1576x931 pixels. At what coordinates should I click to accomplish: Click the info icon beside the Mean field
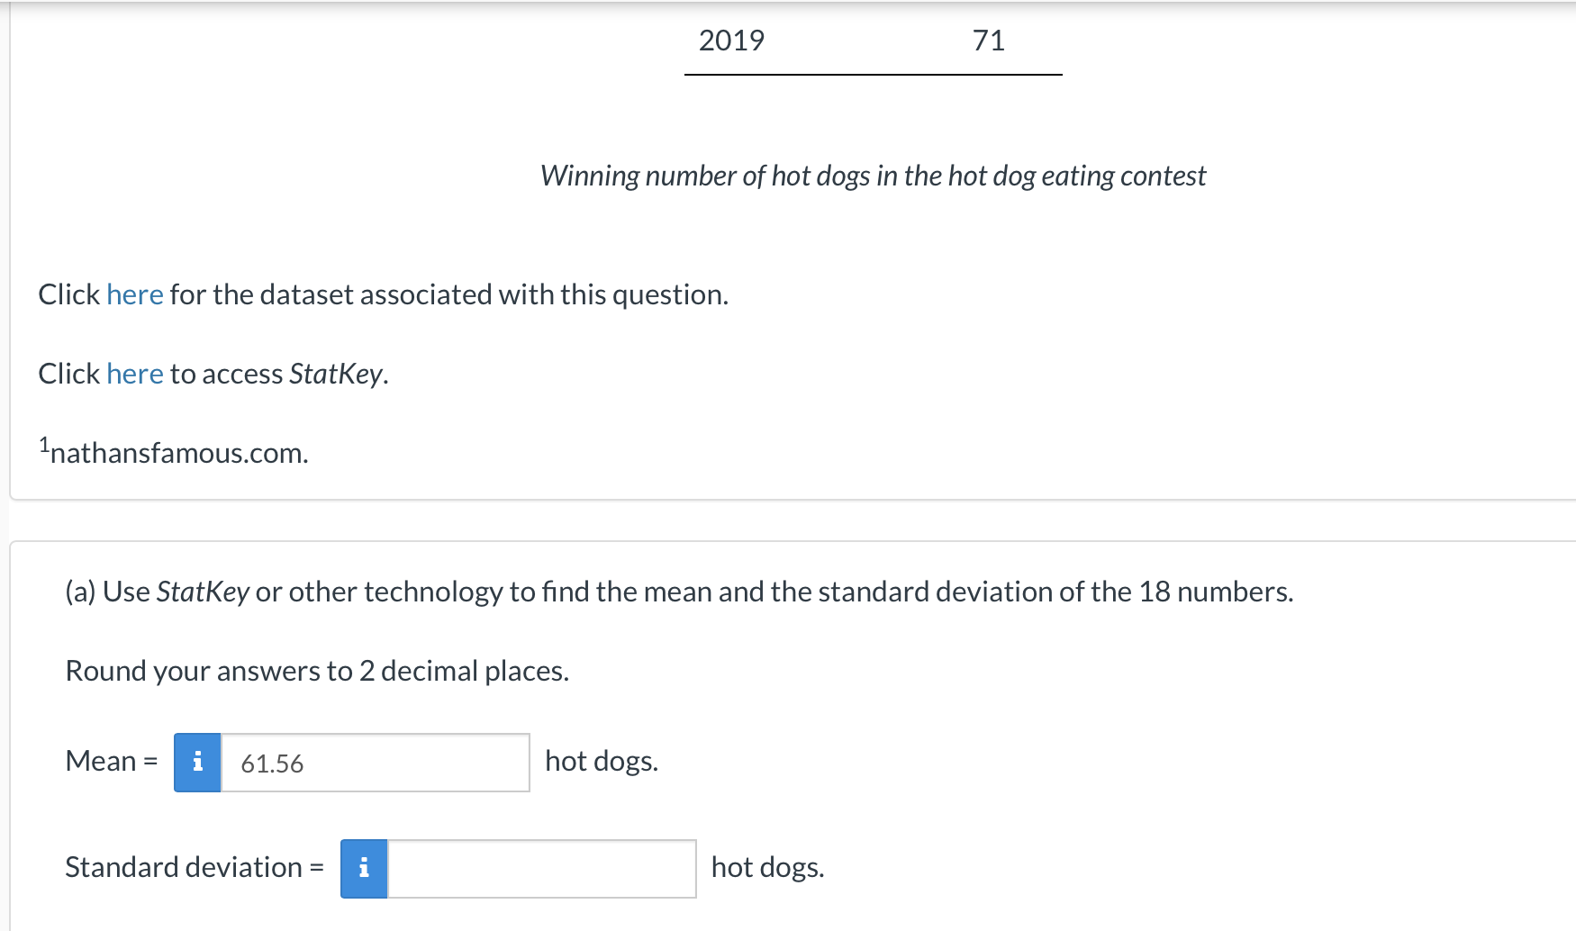coord(197,763)
